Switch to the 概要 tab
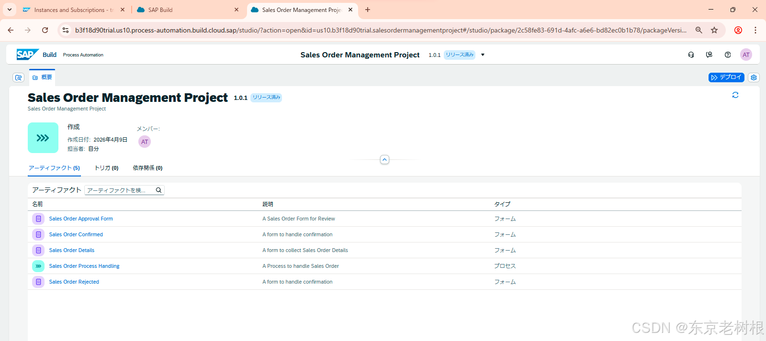This screenshot has height=341, width=766. [x=42, y=77]
